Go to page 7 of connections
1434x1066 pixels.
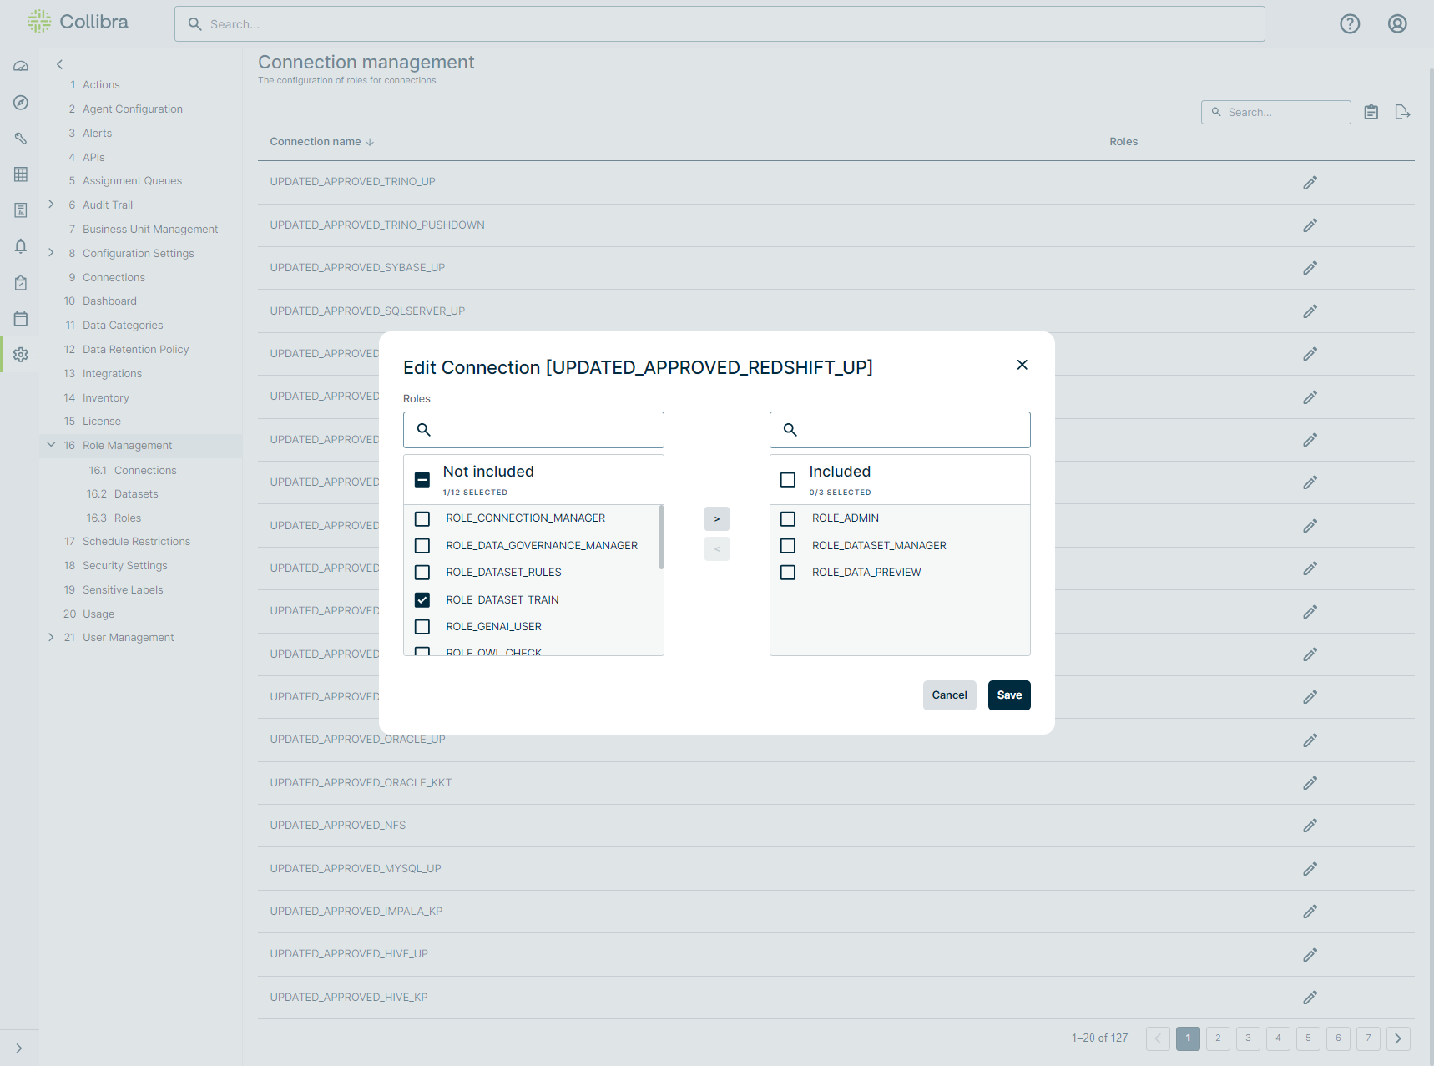(x=1368, y=1038)
